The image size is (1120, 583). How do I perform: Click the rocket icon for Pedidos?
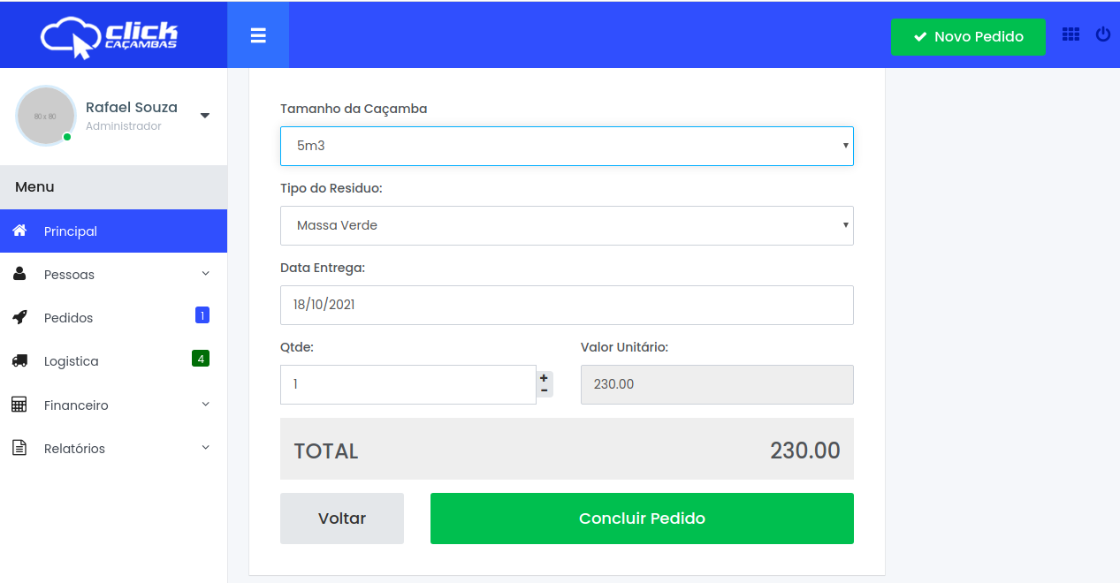coord(19,317)
